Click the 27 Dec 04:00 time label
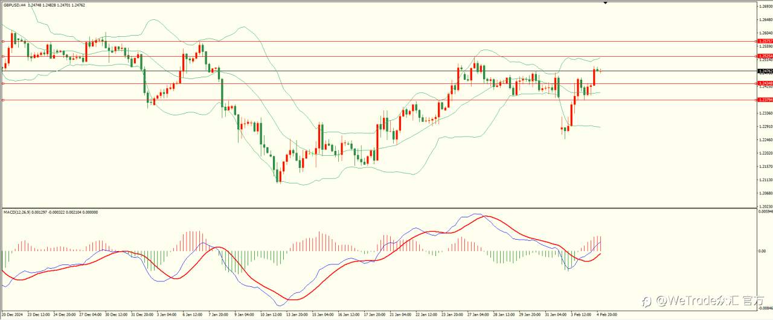The width and height of the screenshot is (773, 320). pos(89,315)
